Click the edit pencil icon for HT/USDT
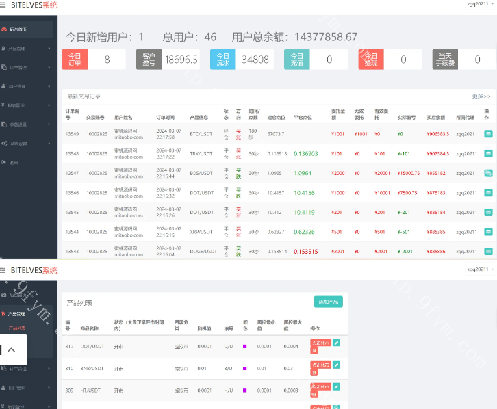 click(336, 386)
